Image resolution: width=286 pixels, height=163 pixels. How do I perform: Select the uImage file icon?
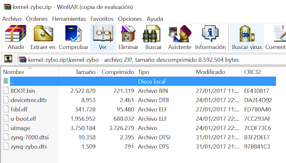coord(6,127)
